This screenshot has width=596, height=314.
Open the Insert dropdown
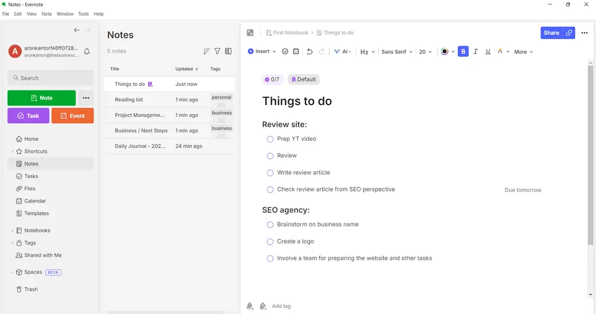tap(262, 51)
